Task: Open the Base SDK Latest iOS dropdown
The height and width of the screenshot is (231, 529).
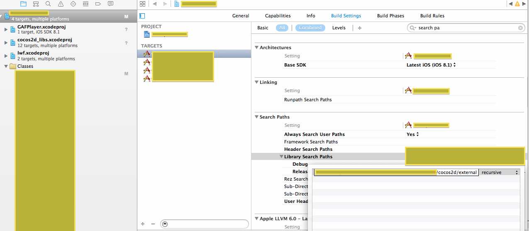Action: point(431,65)
